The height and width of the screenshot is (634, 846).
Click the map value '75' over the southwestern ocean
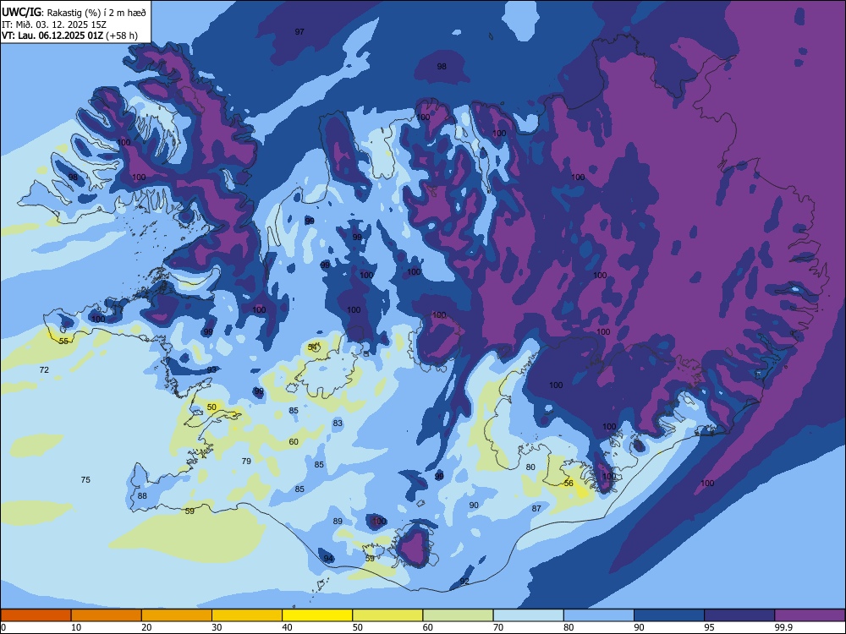(x=85, y=480)
